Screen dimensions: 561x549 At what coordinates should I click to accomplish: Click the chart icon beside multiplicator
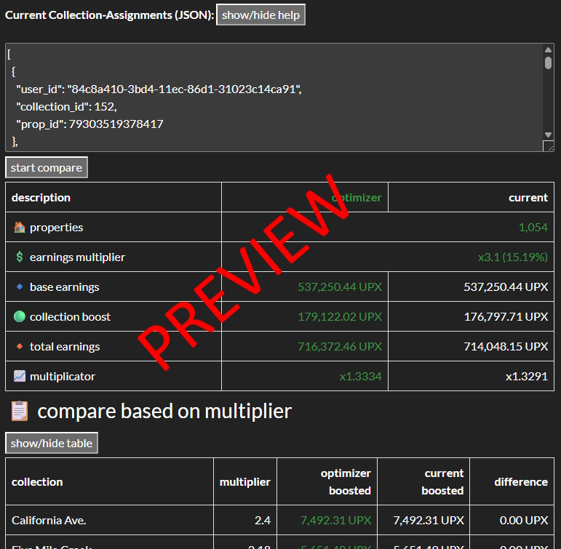click(20, 377)
